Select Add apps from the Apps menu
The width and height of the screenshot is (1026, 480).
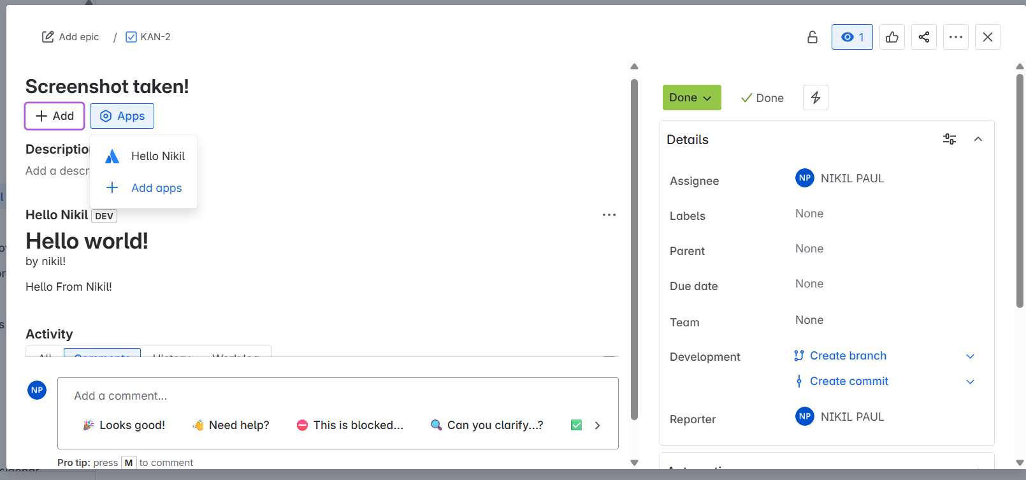[156, 187]
